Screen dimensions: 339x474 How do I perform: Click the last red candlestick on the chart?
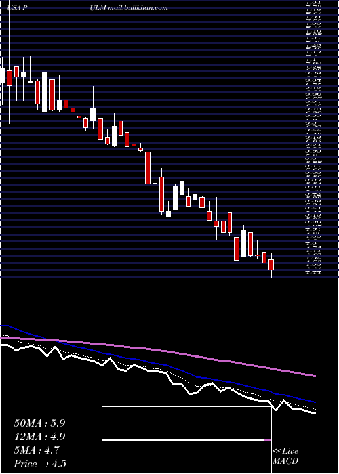[x=271, y=265]
